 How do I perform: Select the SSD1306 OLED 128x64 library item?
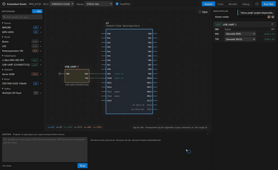(14, 83)
